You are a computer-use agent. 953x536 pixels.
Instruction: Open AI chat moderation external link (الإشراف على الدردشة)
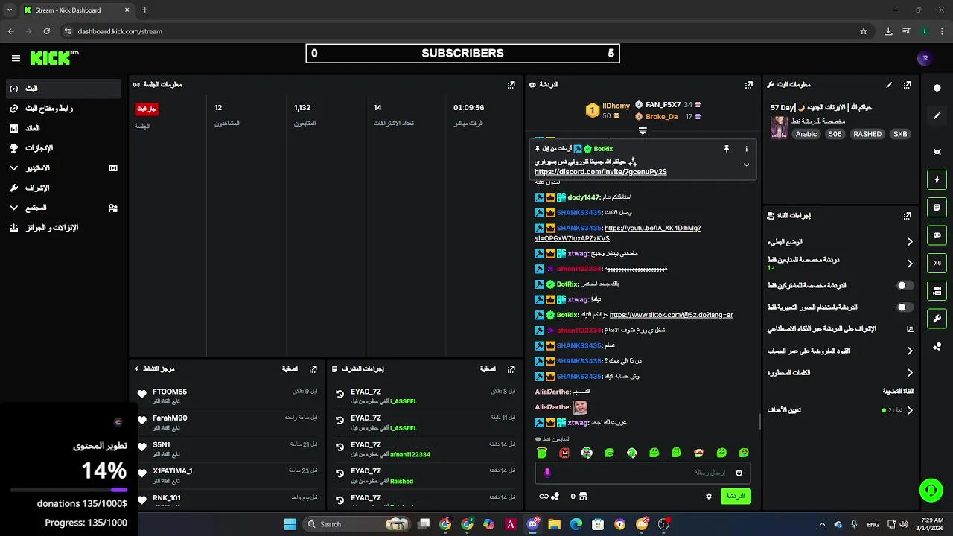click(x=910, y=329)
